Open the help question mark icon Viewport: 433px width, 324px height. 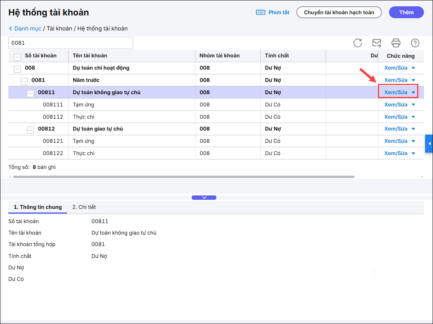pyautogui.click(x=415, y=43)
